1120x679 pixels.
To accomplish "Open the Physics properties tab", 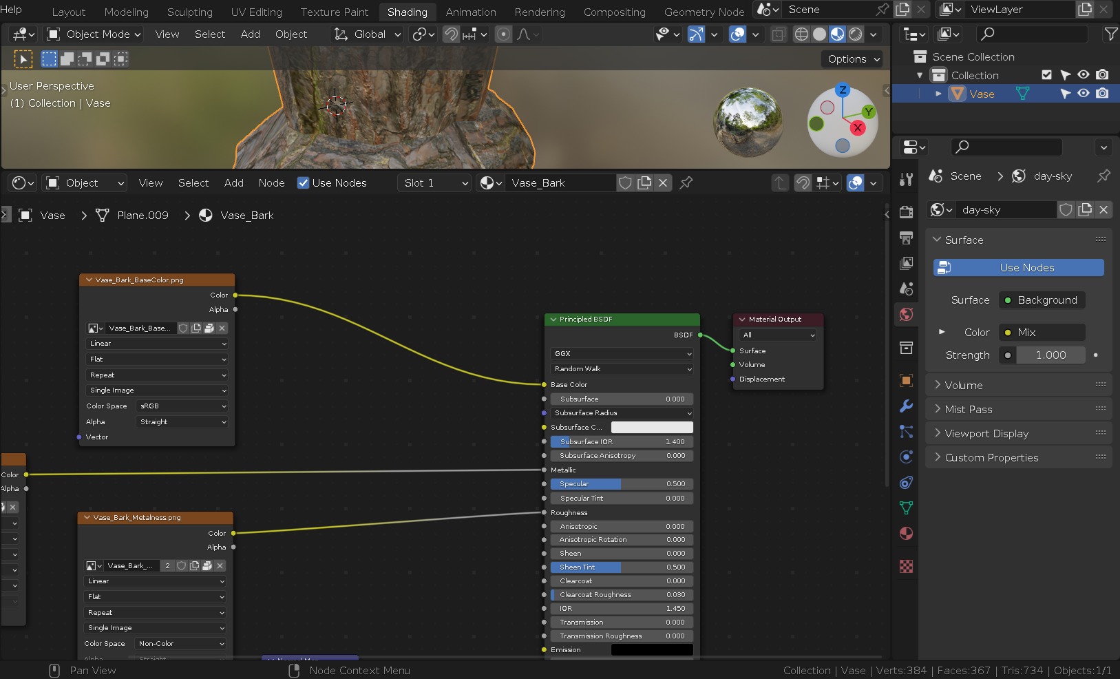I will (x=906, y=457).
